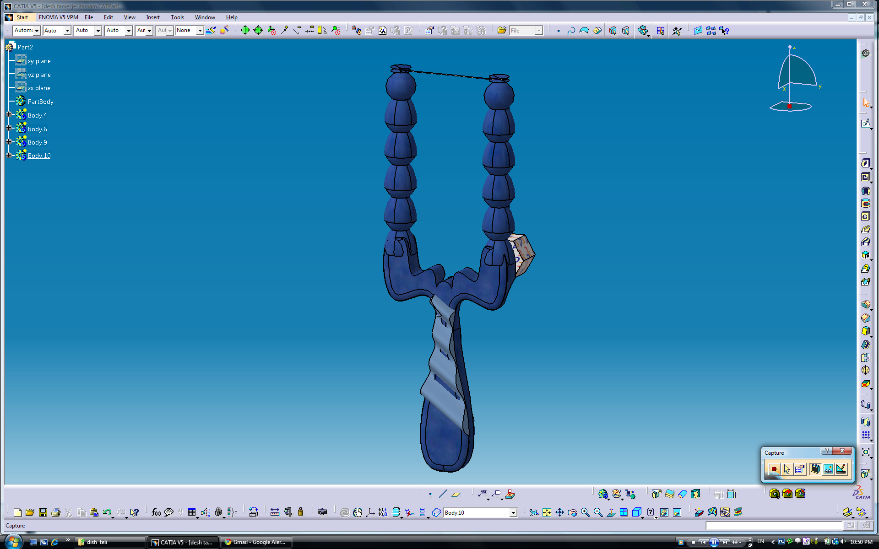Select PartBody in the specification tree
The width and height of the screenshot is (879, 549).
pos(40,102)
